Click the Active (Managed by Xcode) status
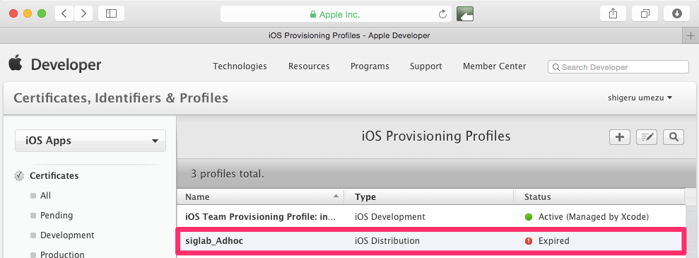The width and height of the screenshot is (699, 258). 594,217
